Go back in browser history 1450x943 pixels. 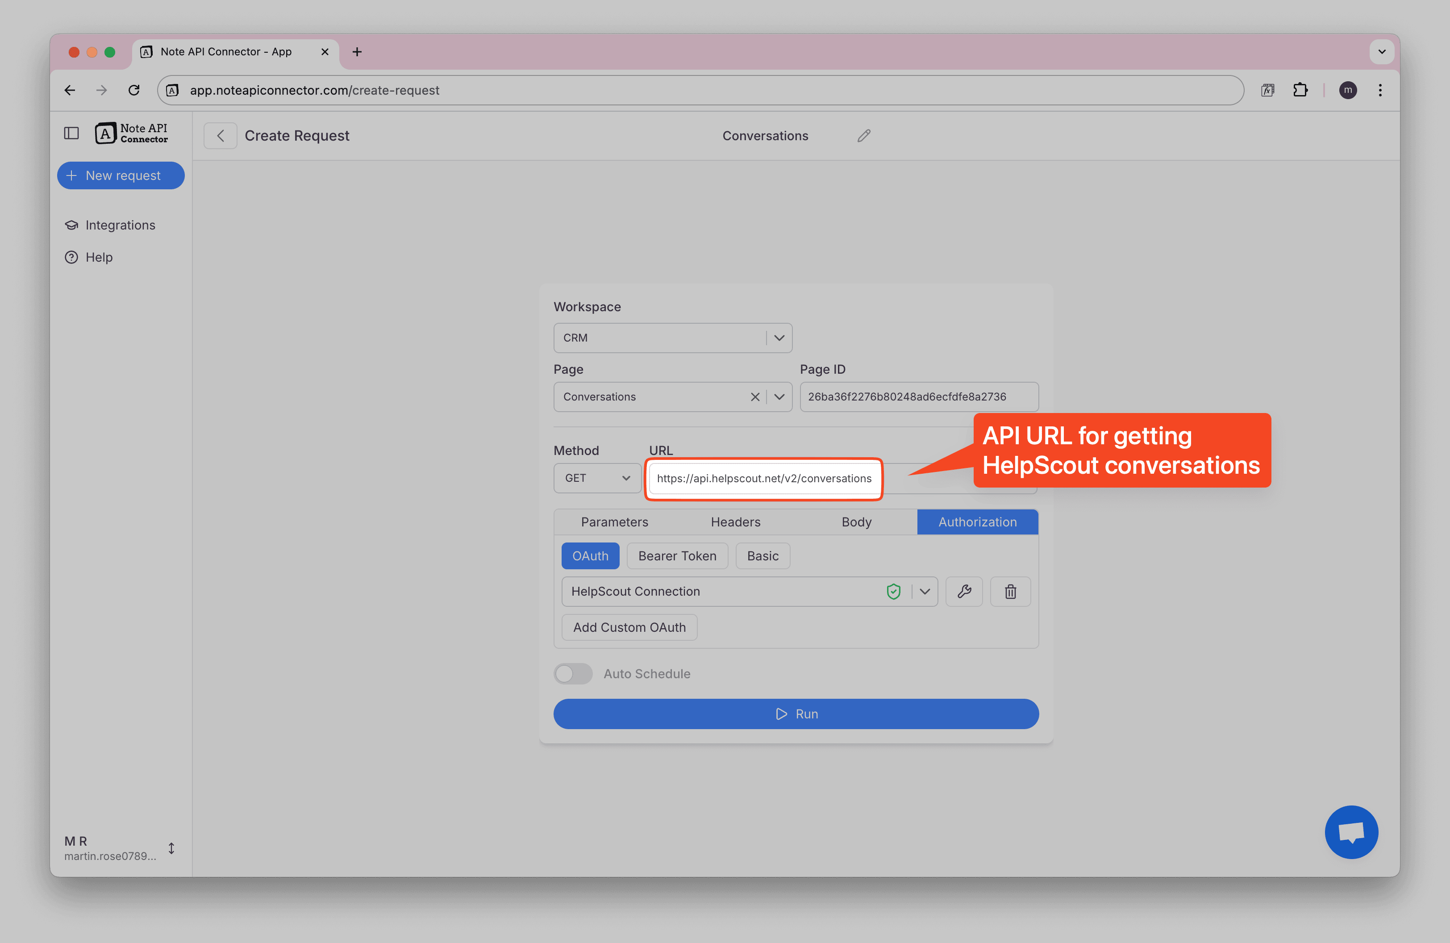click(x=70, y=90)
